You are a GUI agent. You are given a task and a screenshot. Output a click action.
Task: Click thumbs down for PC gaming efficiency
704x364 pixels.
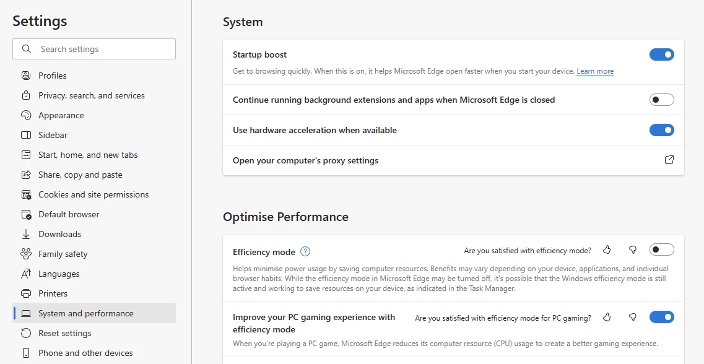[633, 317]
